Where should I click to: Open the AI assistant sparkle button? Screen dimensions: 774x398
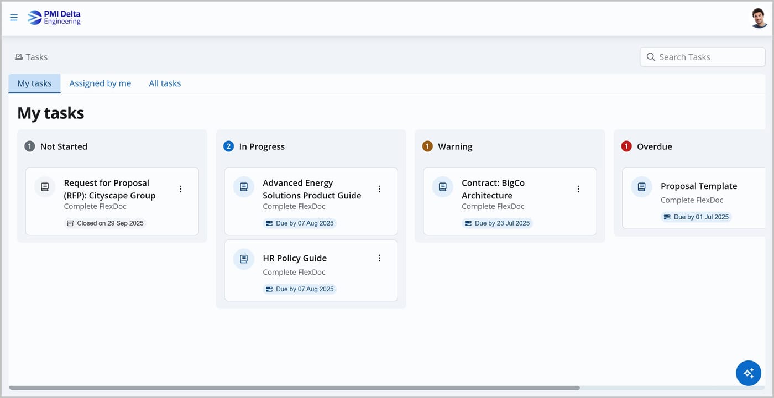749,373
